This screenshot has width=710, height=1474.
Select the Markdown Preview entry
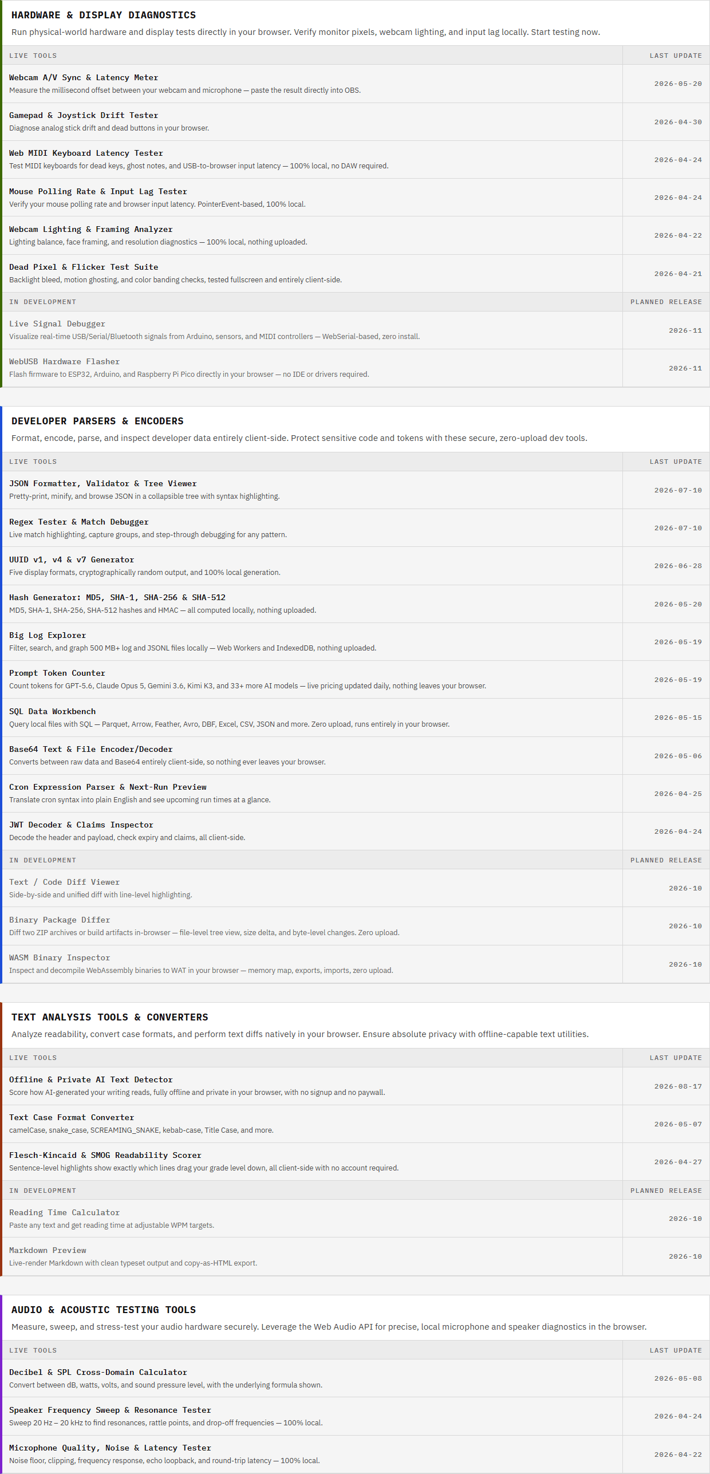click(x=48, y=1251)
